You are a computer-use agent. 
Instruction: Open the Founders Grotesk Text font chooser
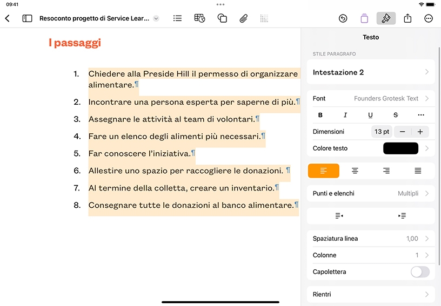click(x=371, y=99)
